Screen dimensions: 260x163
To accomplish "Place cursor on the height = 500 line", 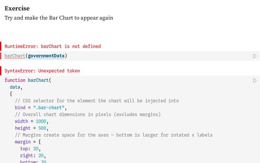I will click(x=31, y=128).
